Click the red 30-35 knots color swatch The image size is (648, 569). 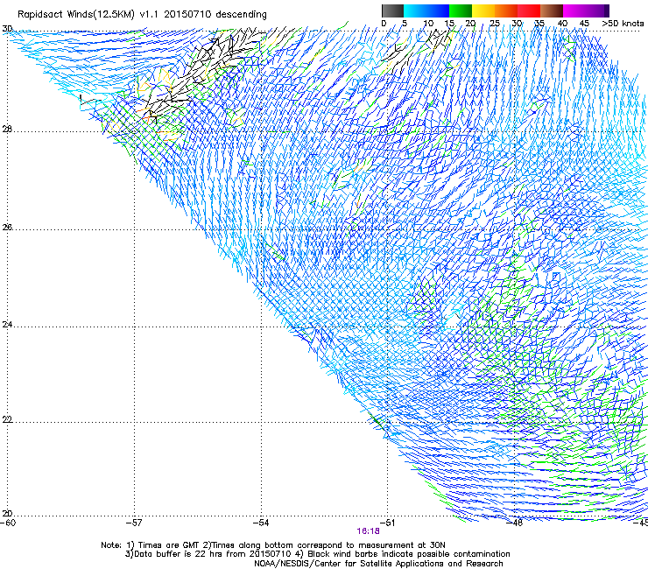tap(529, 11)
